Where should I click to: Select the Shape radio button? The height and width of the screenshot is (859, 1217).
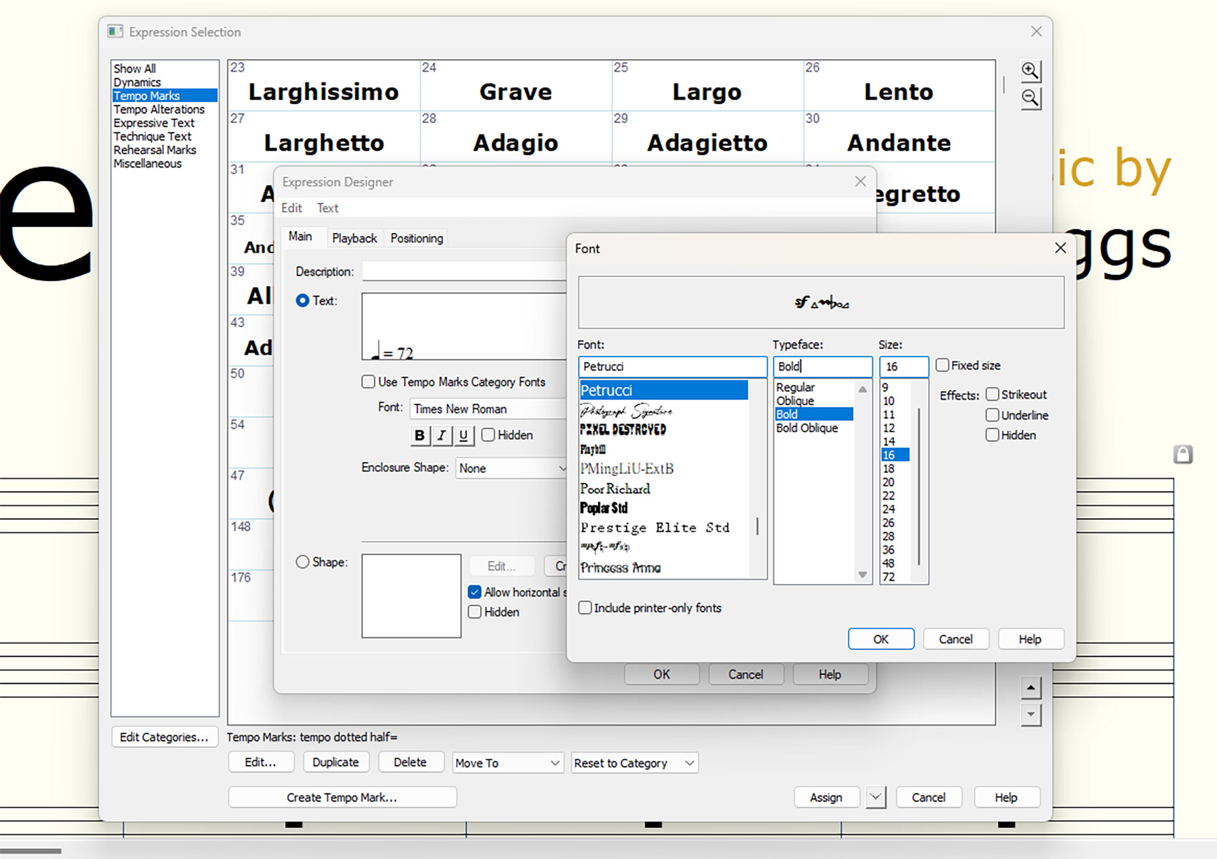[x=303, y=562]
